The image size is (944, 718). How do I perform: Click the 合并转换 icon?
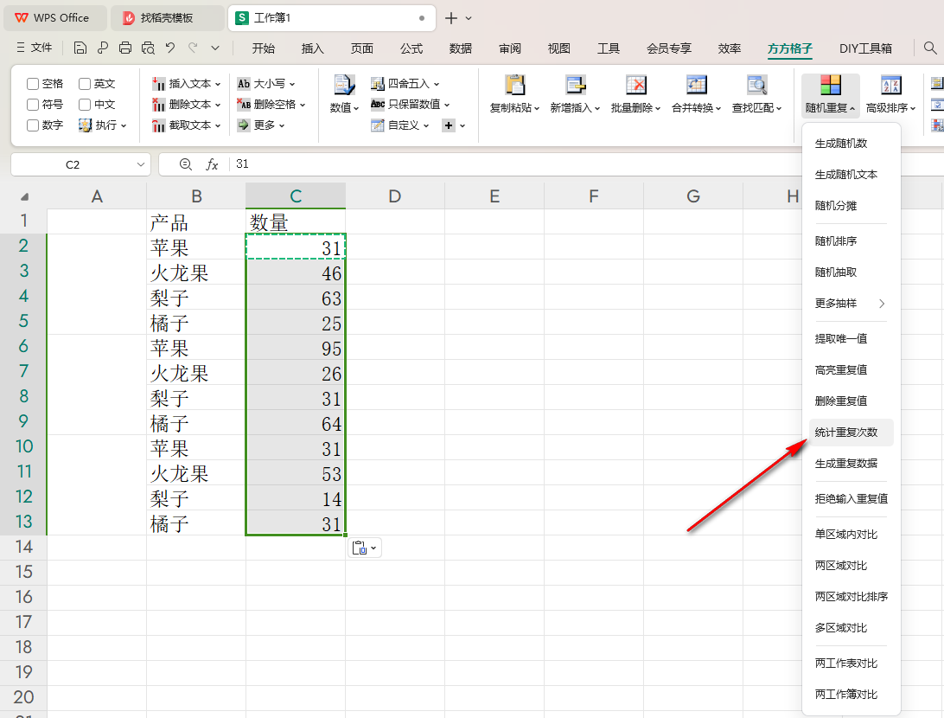pos(696,86)
